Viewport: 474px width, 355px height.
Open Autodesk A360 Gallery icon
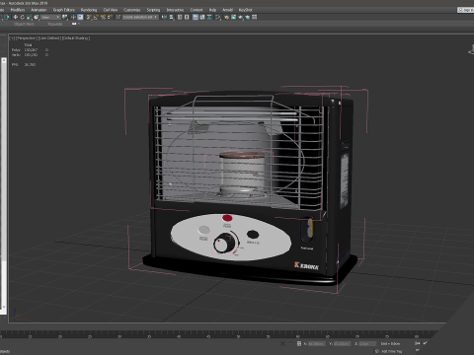coord(254,17)
